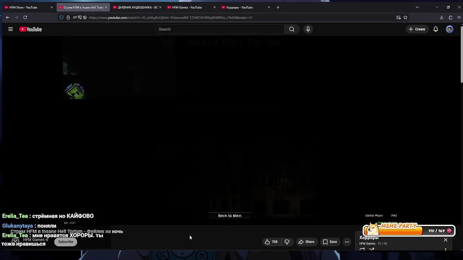Click Back to Main in the video

tap(230, 216)
